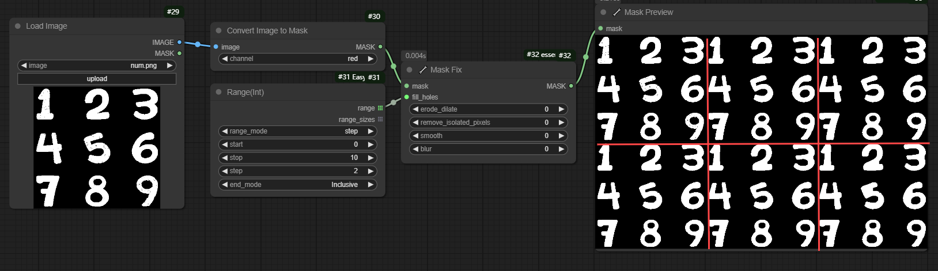938x271 pixels.
Task: Click the range_sizes output port
Action: coord(380,120)
